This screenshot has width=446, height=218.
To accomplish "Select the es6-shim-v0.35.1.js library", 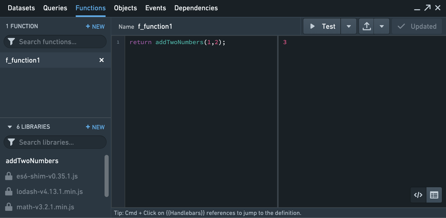I will tap(47, 176).
